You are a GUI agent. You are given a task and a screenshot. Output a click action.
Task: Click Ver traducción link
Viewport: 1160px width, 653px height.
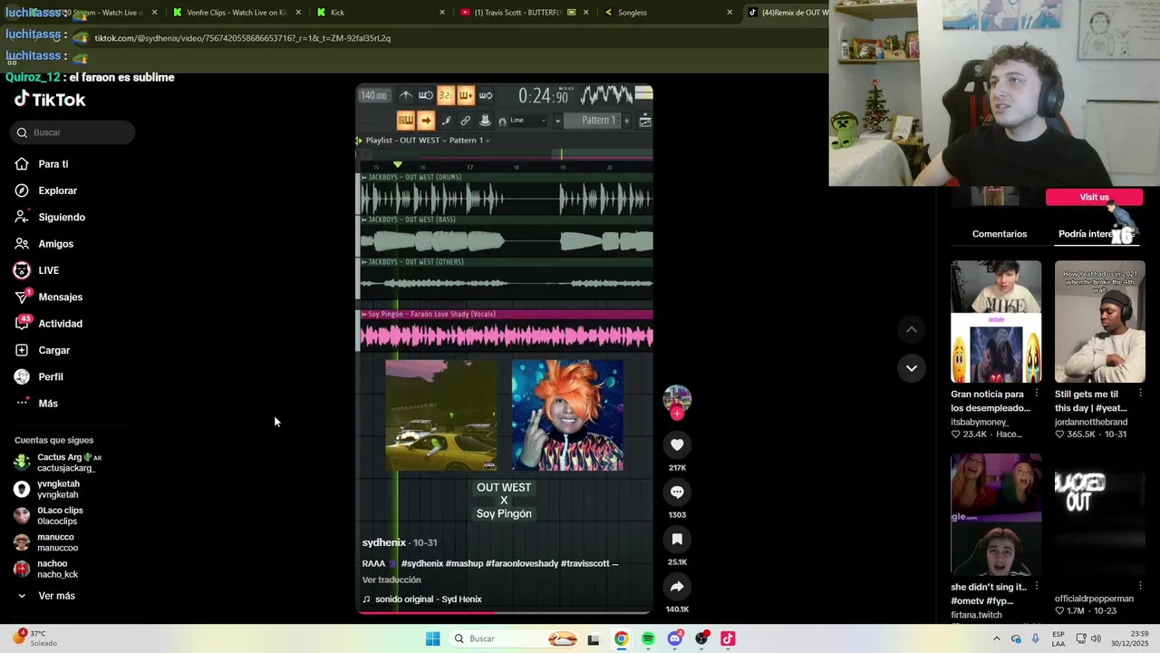tap(391, 580)
